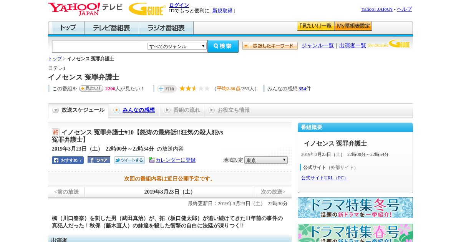Image resolution: width=461 pixels, height=242 pixels.
Task: Click the Syndicated G-GUIDE logo
Action: pyautogui.click(x=389, y=44)
